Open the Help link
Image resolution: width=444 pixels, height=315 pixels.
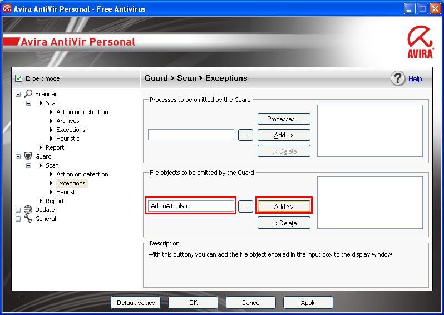(x=415, y=79)
